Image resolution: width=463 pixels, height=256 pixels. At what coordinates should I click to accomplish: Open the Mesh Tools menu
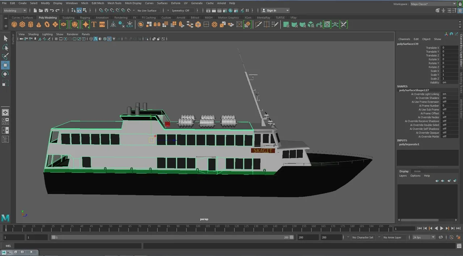pyautogui.click(x=114, y=3)
